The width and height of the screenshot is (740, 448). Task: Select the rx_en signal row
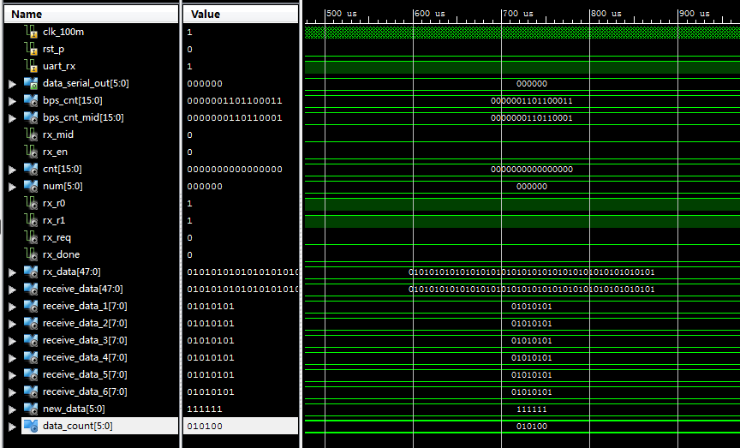[x=55, y=152]
